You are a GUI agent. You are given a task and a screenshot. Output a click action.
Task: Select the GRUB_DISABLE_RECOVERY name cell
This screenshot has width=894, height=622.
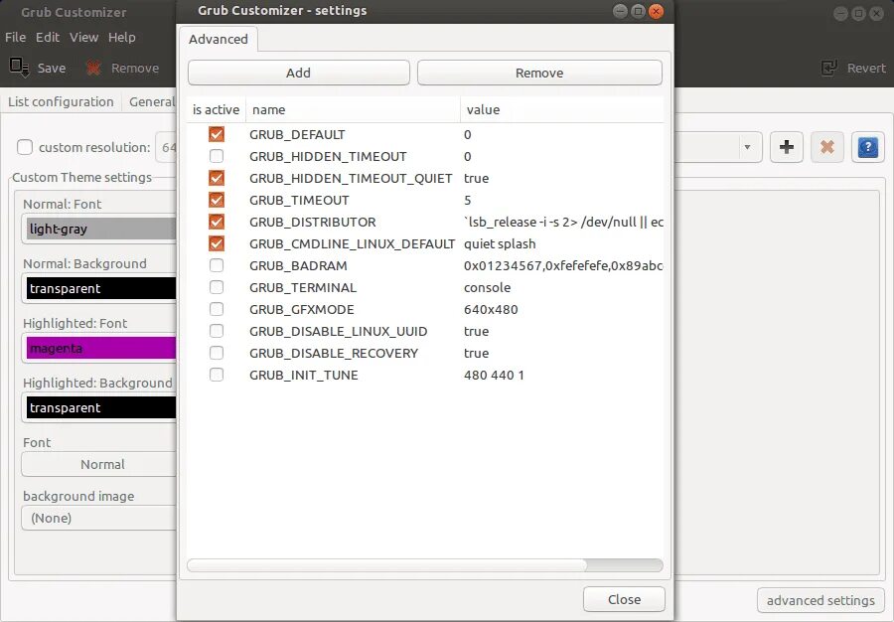point(334,353)
